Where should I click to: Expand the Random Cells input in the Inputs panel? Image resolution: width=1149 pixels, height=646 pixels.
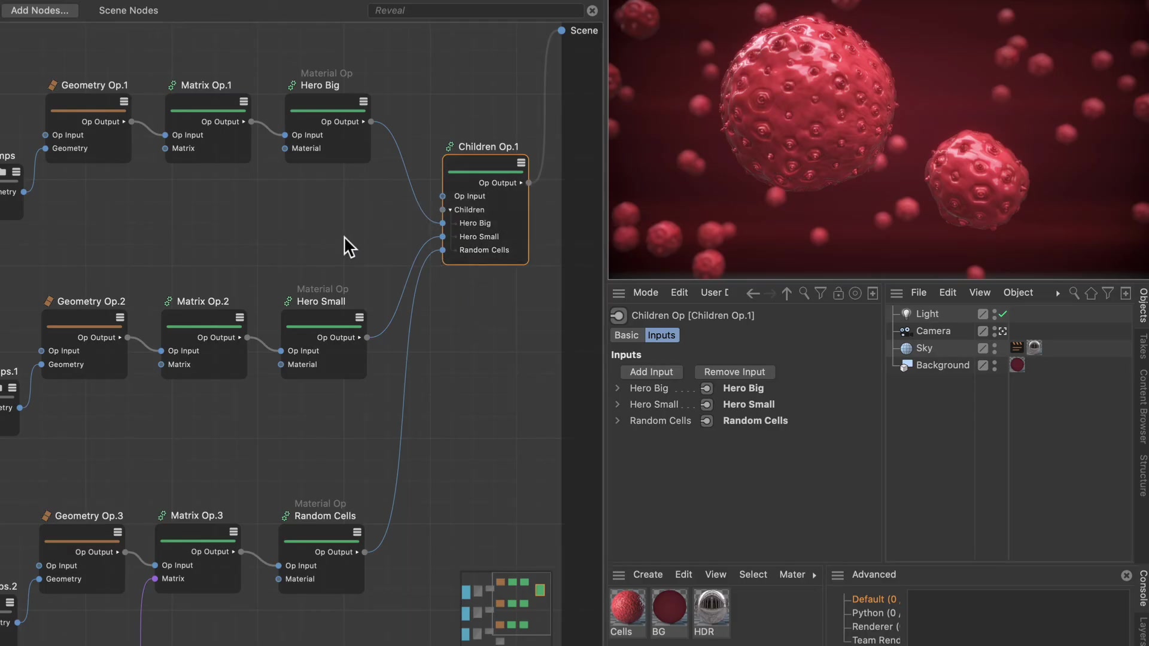pos(618,420)
